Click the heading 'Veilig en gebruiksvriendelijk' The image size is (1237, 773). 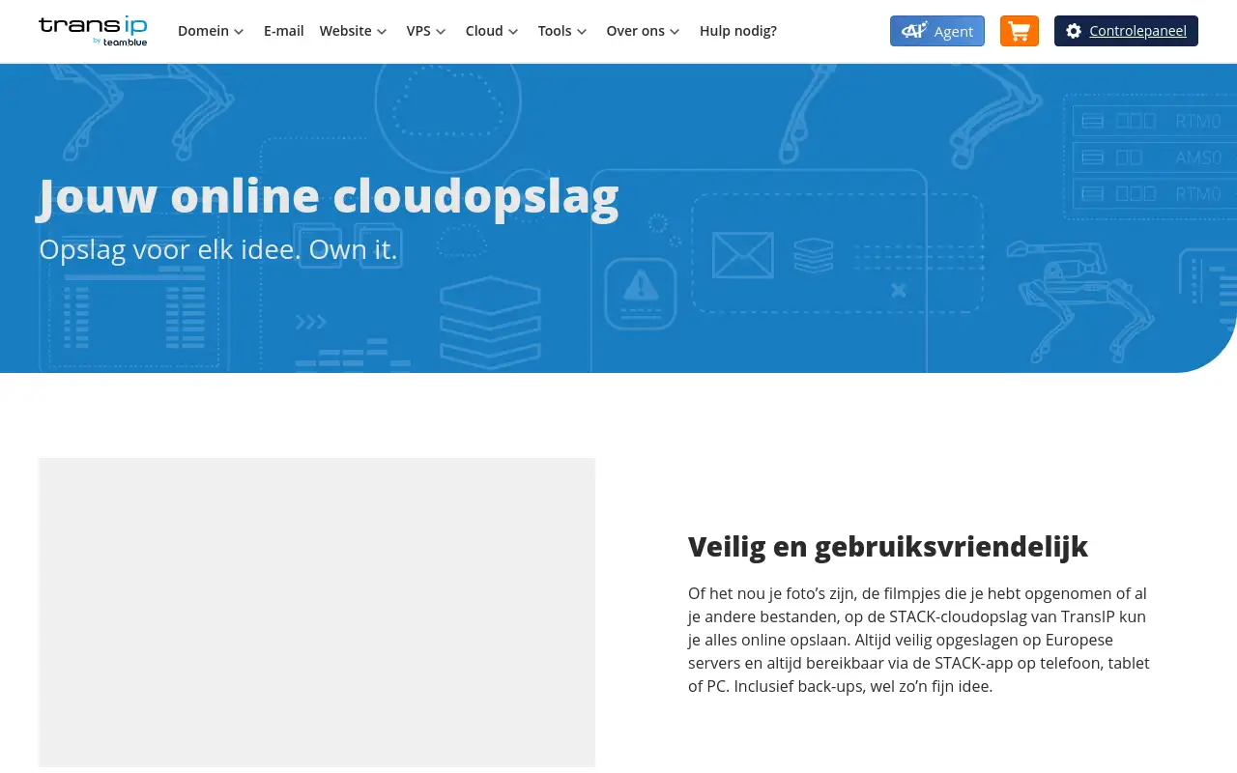click(x=888, y=546)
